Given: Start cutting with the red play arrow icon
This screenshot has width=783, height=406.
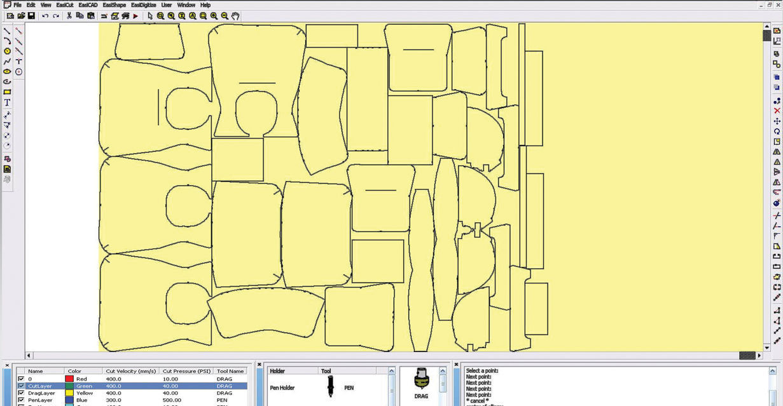Looking at the screenshot, I should coord(135,17).
